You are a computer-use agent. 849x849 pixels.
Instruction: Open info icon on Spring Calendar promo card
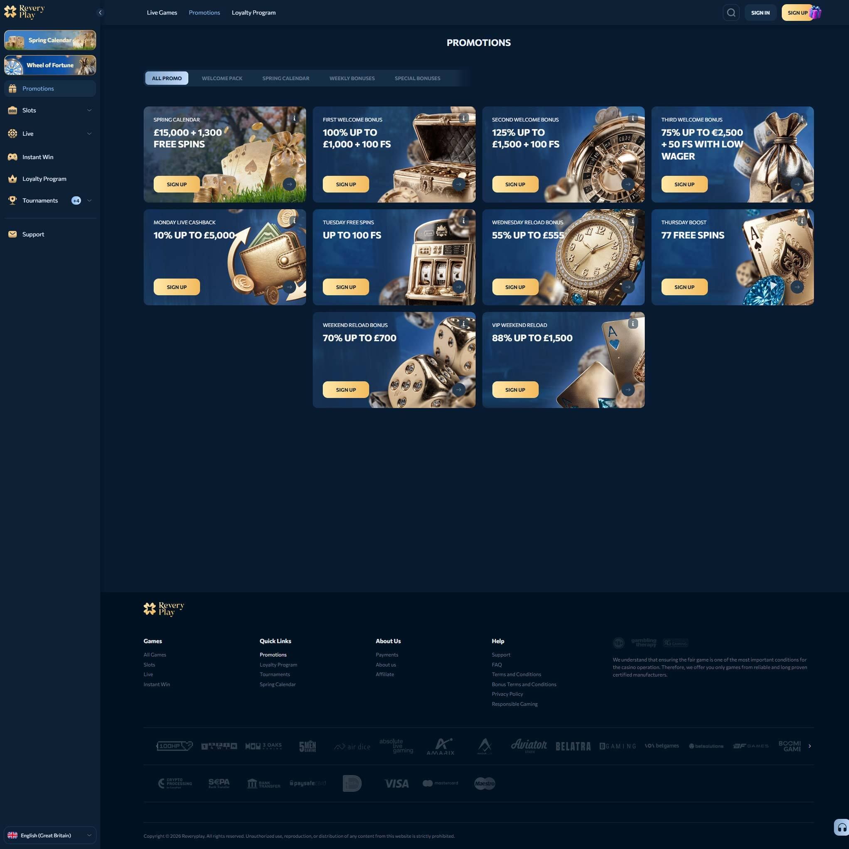pos(294,118)
